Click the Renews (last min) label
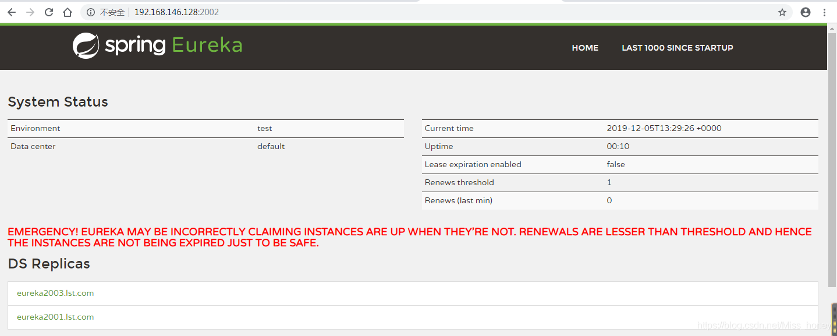Viewport: 837px width, 336px height. (459, 201)
